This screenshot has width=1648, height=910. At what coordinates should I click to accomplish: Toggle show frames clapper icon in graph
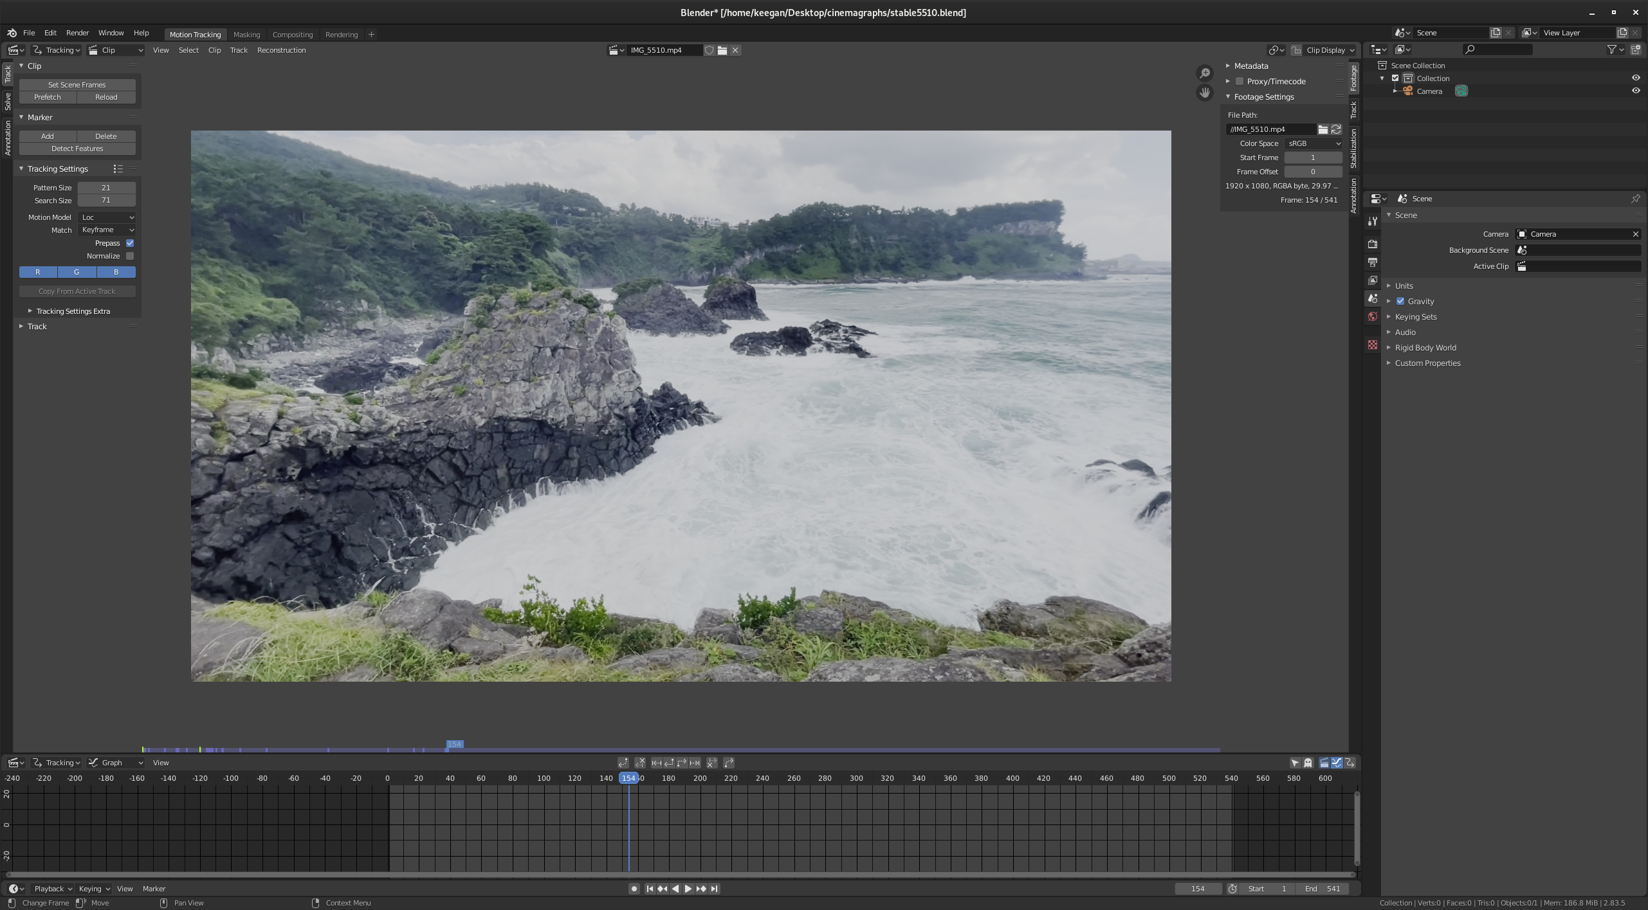[x=1324, y=763]
